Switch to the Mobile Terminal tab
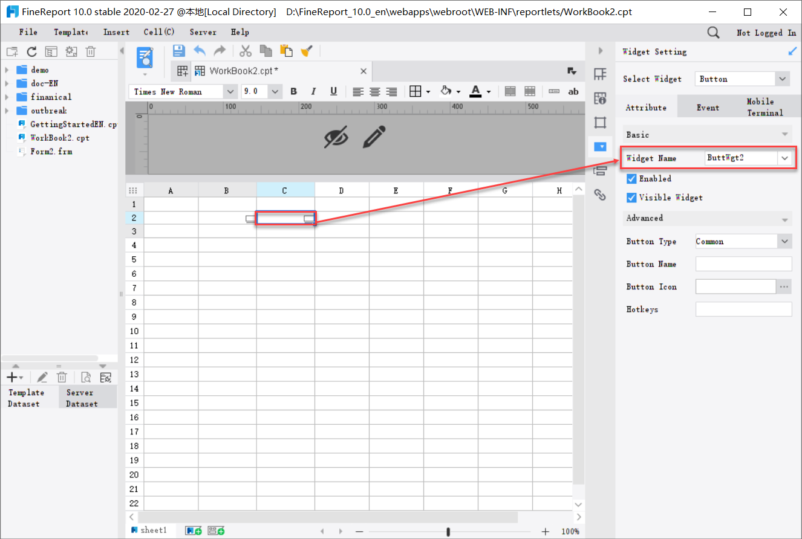The image size is (802, 539). coord(765,107)
